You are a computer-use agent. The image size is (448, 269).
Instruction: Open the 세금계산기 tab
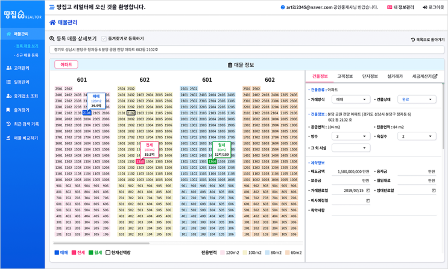point(424,76)
